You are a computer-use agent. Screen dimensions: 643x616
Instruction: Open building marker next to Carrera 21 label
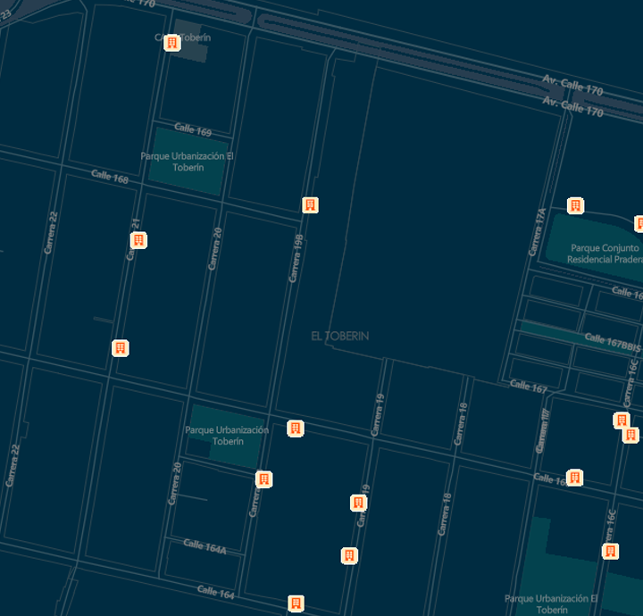pos(138,240)
